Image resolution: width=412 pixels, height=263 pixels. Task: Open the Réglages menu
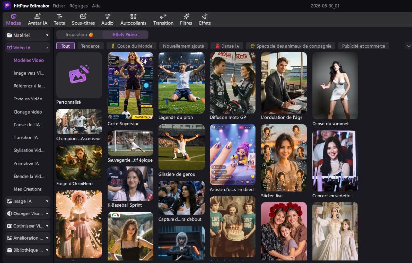point(79,6)
